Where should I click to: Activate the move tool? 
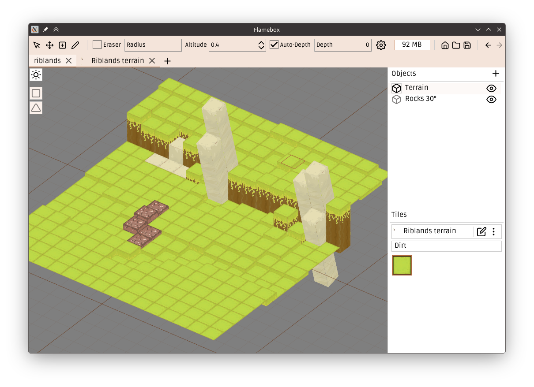pos(49,45)
